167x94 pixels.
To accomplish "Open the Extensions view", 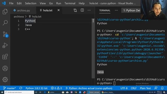I will (5, 57).
